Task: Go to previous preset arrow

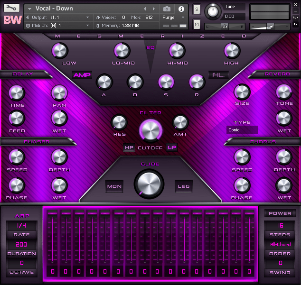Action: pyautogui.click(x=145, y=9)
